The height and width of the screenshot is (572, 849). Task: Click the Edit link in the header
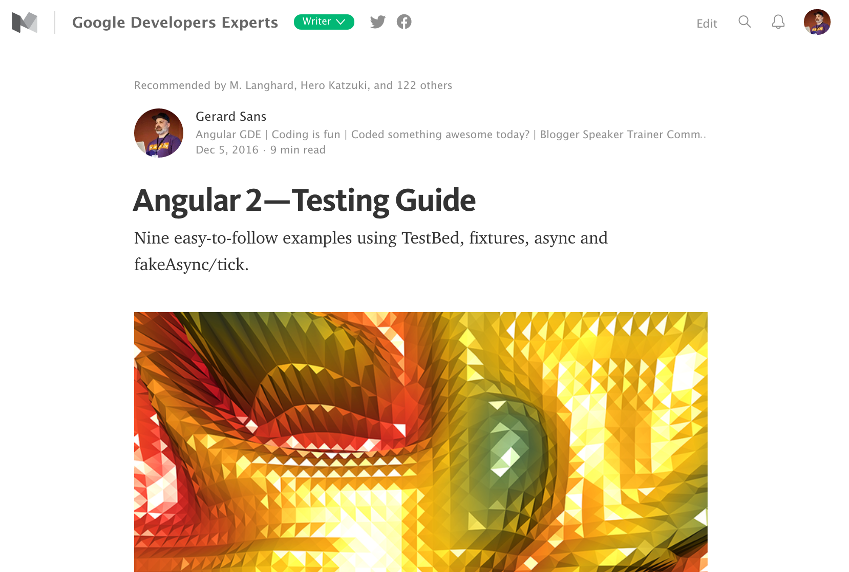coord(707,24)
